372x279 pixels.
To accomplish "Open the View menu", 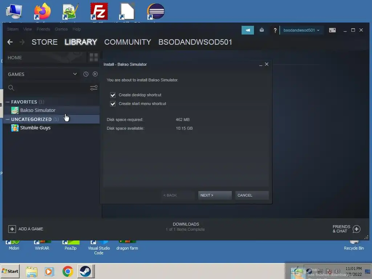I will coord(27,29).
